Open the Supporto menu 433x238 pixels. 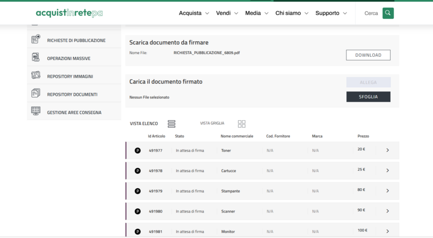point(327,13)
